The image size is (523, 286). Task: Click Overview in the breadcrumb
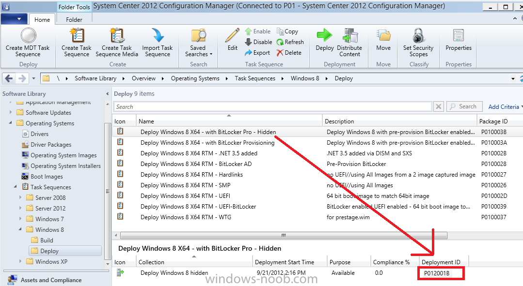pos(143,78)
